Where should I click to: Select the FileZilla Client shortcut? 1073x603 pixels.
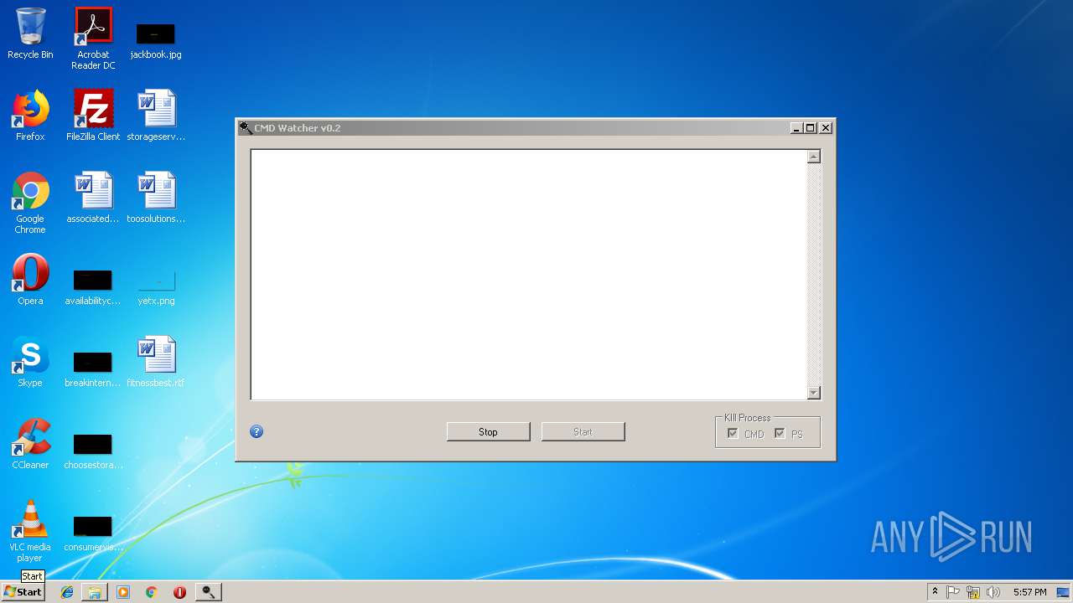tap(93, 116)
